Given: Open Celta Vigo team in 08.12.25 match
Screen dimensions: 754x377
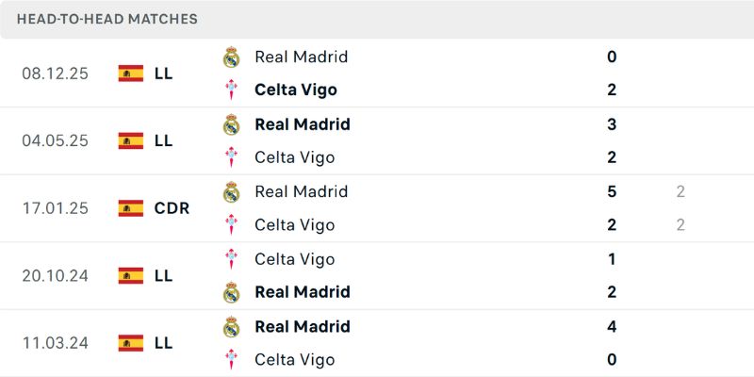Looking at the screenshot, I should [295, 90].
